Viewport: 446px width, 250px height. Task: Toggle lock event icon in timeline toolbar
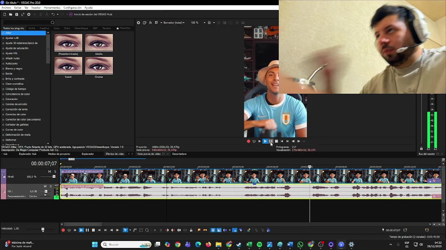tap(191, 230)
